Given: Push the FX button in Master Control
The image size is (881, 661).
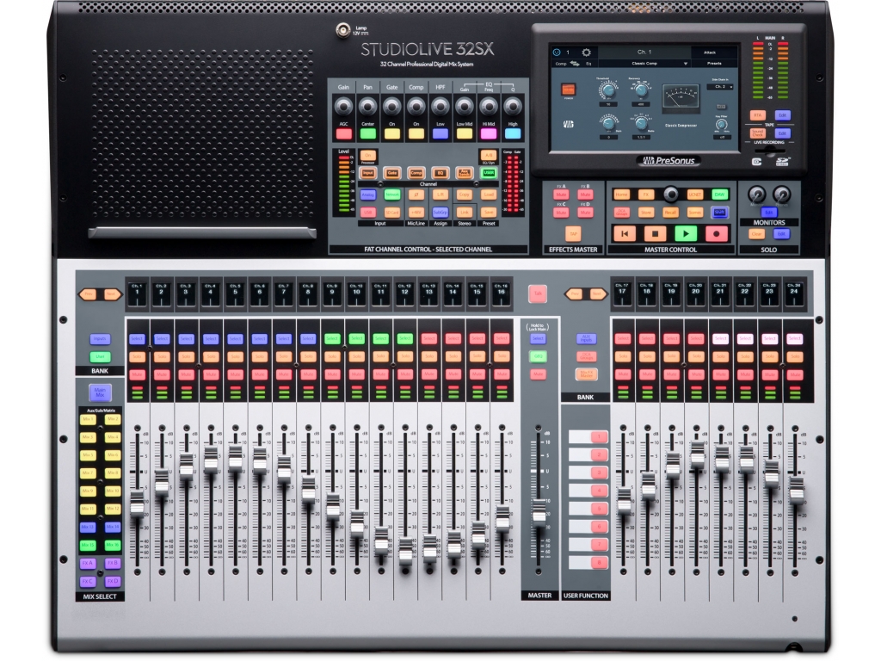Looking at the screenshot, I should (x=645, y=195).
